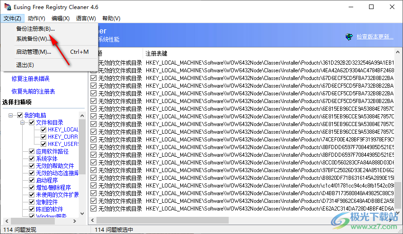Select the 我的电脑 tree label

(35, 115)
